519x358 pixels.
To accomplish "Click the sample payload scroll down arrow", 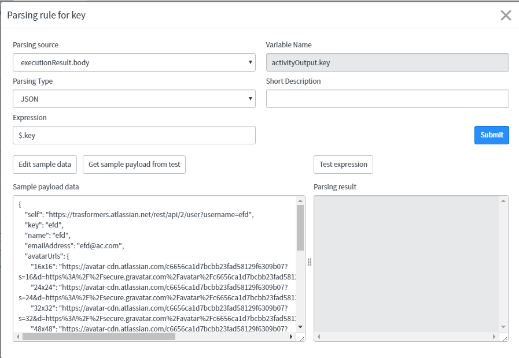I will coord(300,327).
